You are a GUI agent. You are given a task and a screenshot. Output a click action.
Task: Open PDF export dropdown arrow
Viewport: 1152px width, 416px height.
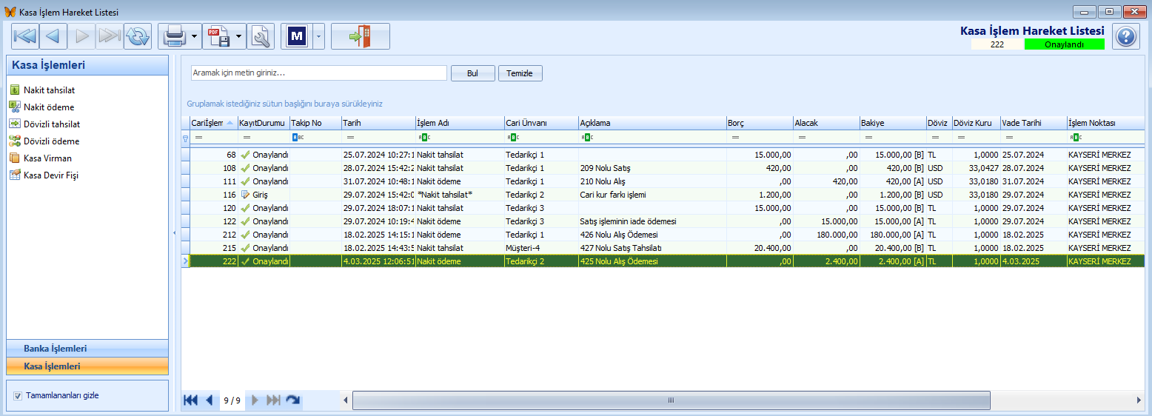239,36
